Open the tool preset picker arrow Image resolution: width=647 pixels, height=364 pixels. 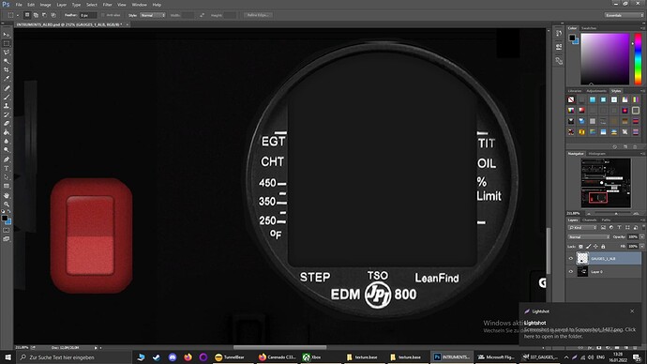pos(17,15)
